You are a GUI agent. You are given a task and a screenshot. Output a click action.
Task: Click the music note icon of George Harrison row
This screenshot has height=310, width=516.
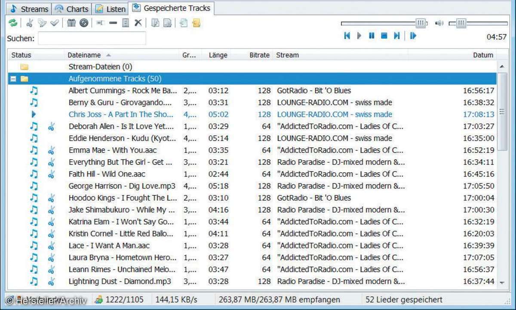tap(34, 186)
